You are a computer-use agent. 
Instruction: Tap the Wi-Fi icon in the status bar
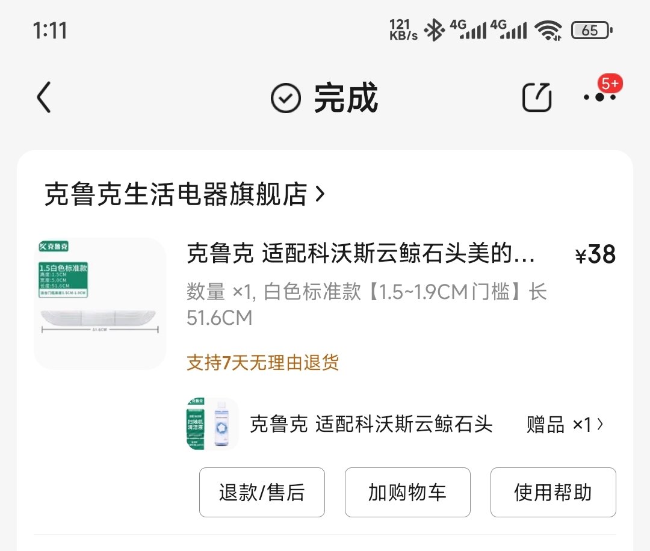548,30
